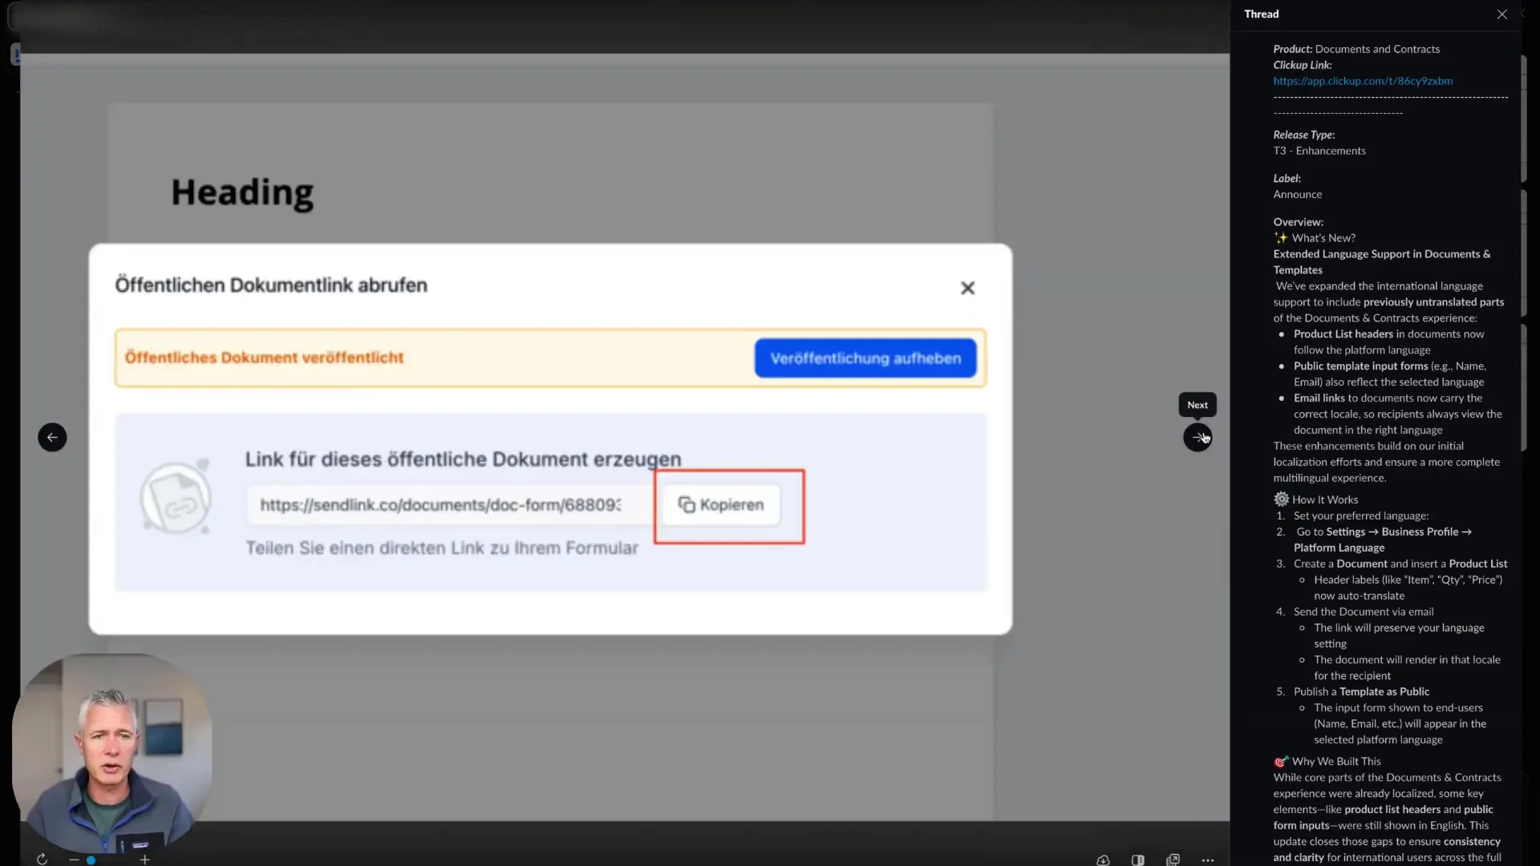Zoom in using the plus icon
Image resolution: width=1540 pixels, height=866 pixels.
point(144,860)
